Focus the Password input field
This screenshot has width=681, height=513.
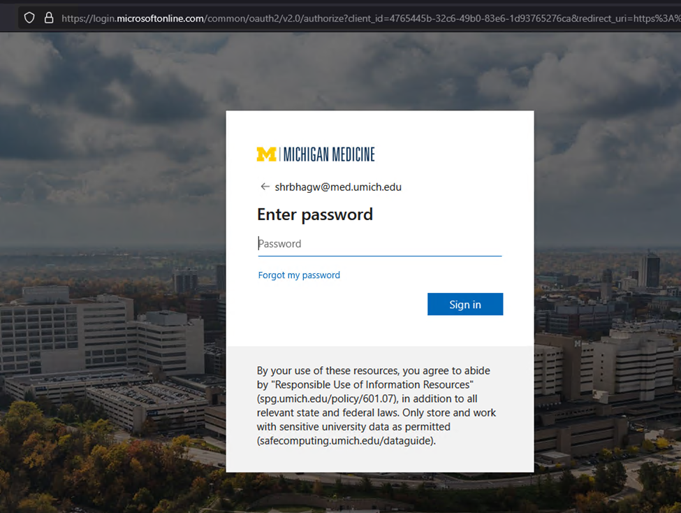coord(379,244)
